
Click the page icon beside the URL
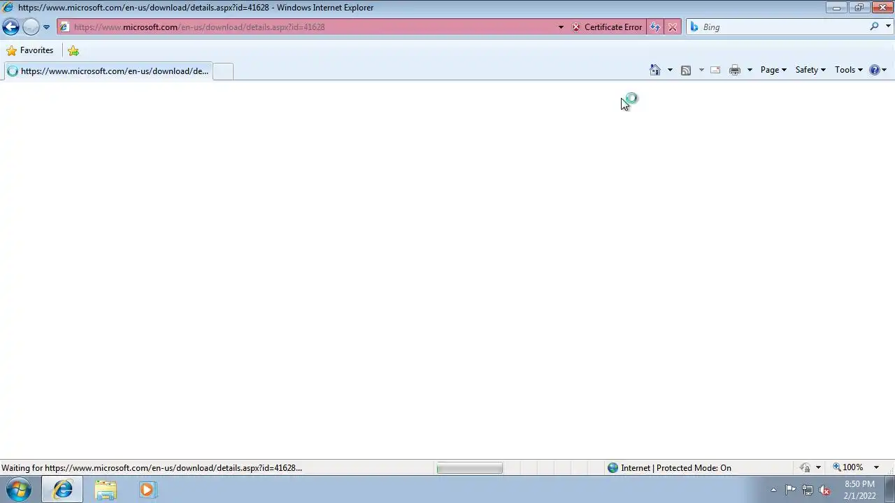(x=64, y=27)
